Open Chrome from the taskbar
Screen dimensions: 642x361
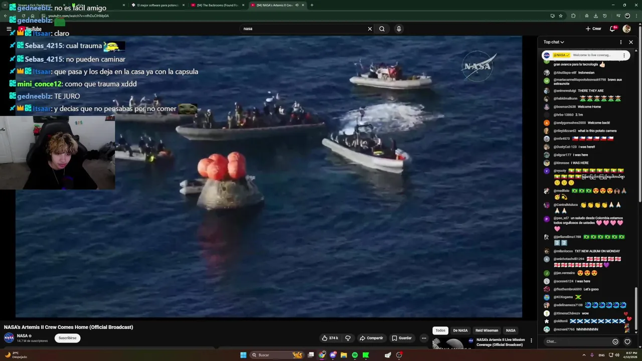coord(322,355)
